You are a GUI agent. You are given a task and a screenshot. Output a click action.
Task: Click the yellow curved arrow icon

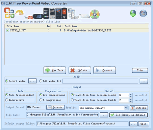click(x=19, y=12)
